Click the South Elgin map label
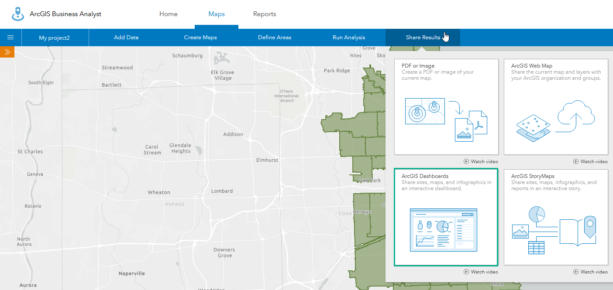Image resolution: width=613 pixels, height=290 pixels. pos(41,83)
